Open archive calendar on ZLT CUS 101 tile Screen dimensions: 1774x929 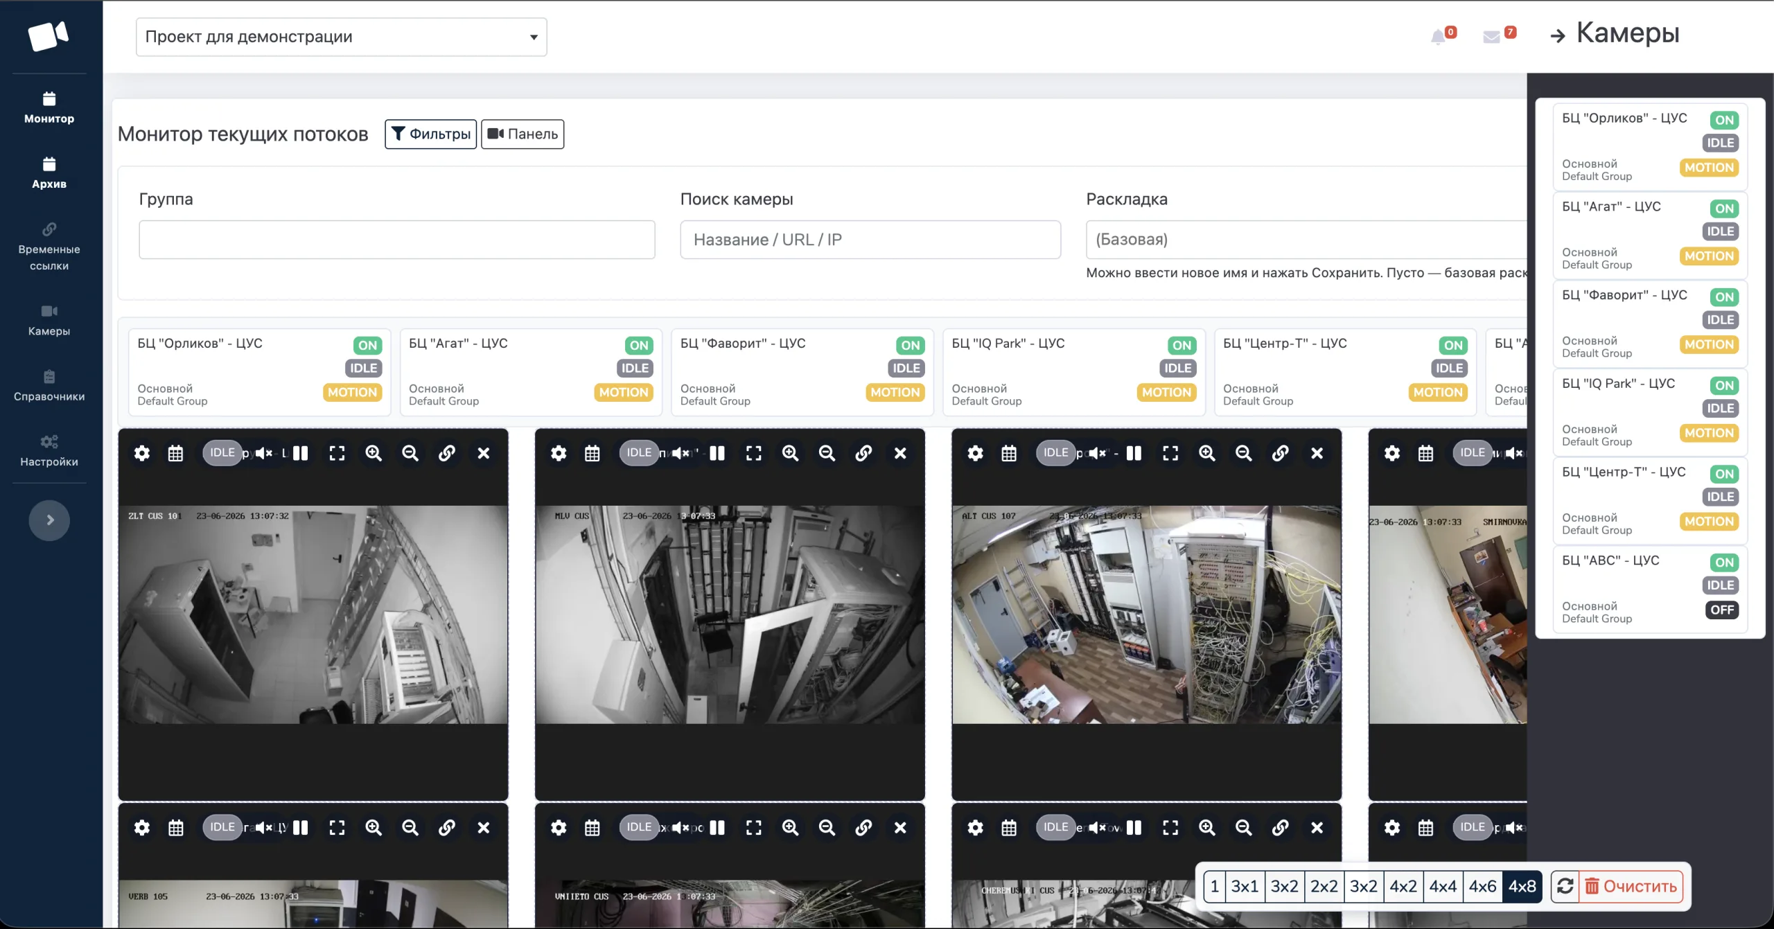click(176, 453)
